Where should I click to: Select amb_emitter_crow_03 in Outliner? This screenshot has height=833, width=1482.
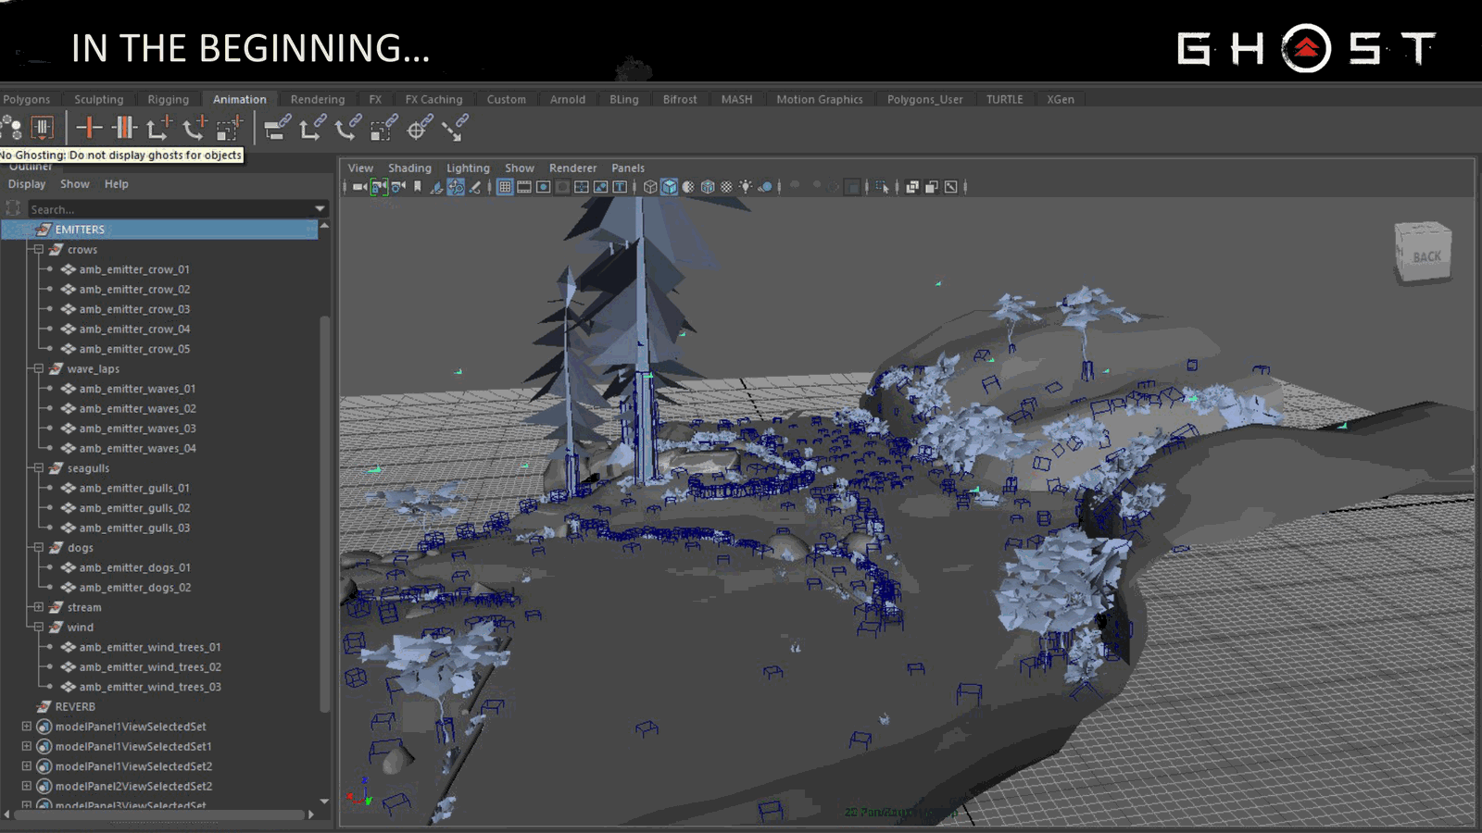pos(134,309)
